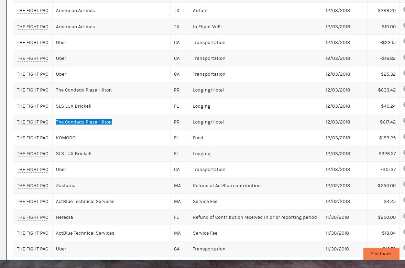Select 'American Airlines' in the Airfare row
The height and width of the screenshot is (268, 405).
[75, 11]
